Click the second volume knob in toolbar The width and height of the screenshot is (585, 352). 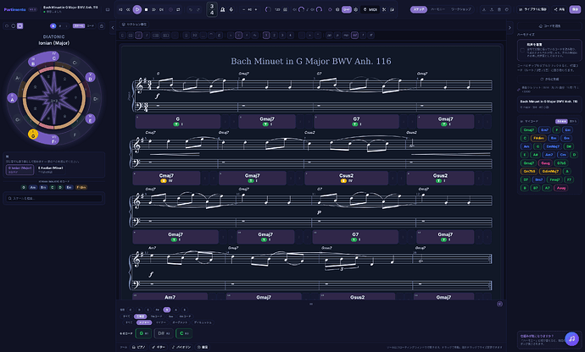tap(319, 9)
